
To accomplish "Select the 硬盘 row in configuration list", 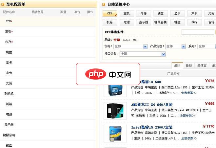I will click(48, 52).
